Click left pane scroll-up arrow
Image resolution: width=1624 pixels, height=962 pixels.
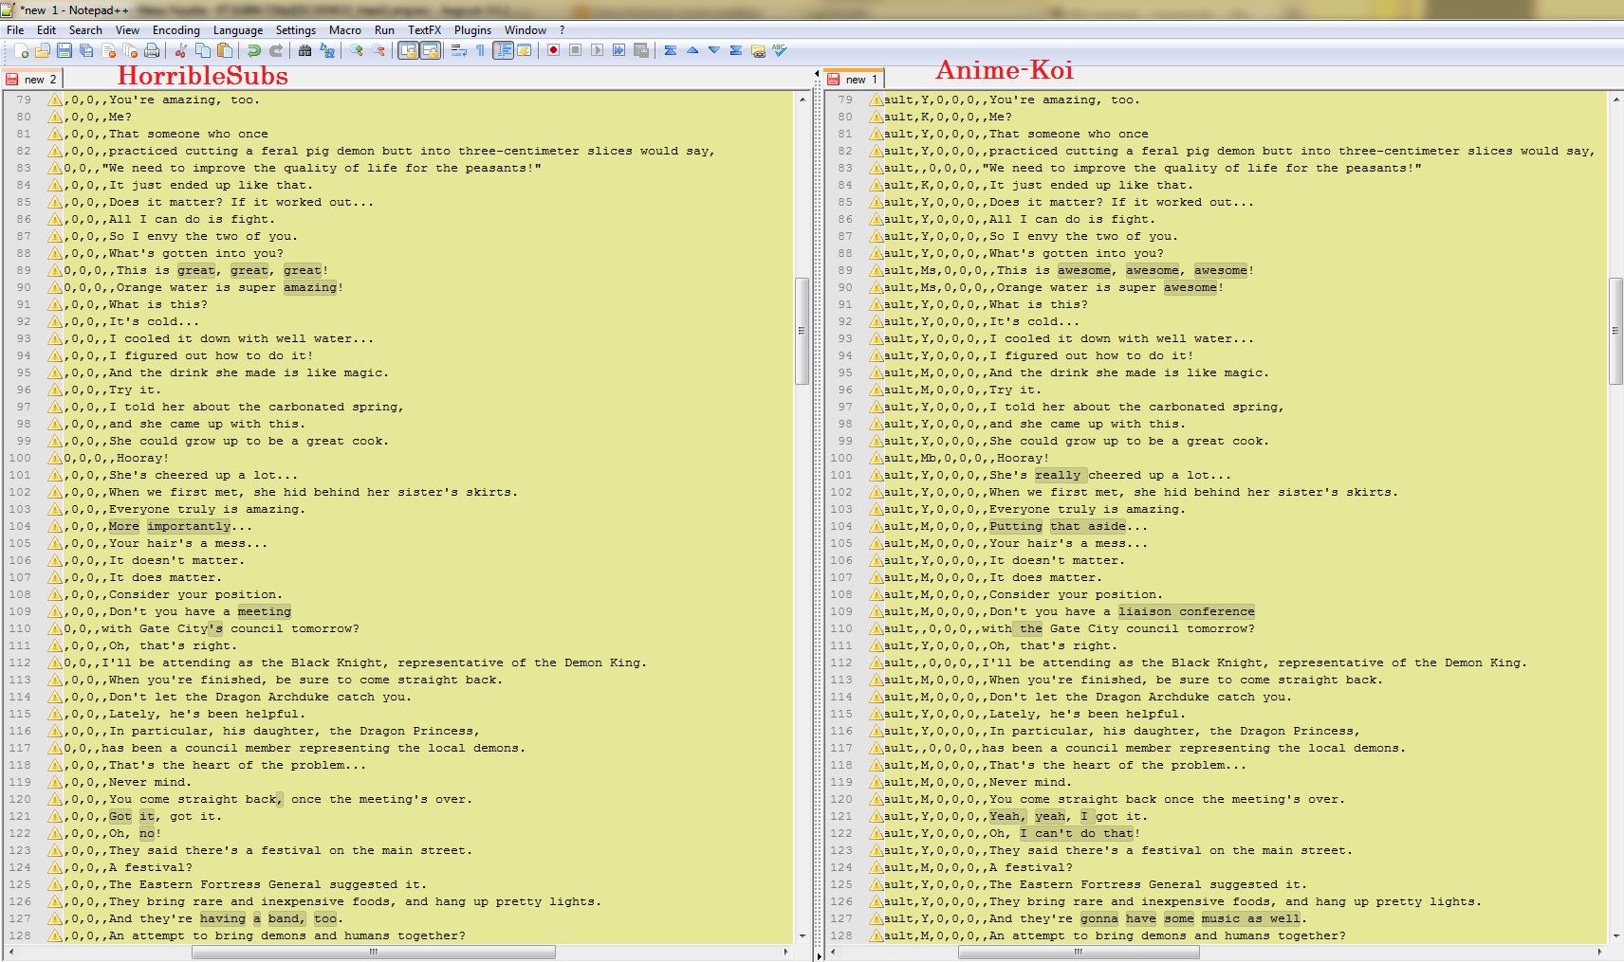(x=802, y=99)
